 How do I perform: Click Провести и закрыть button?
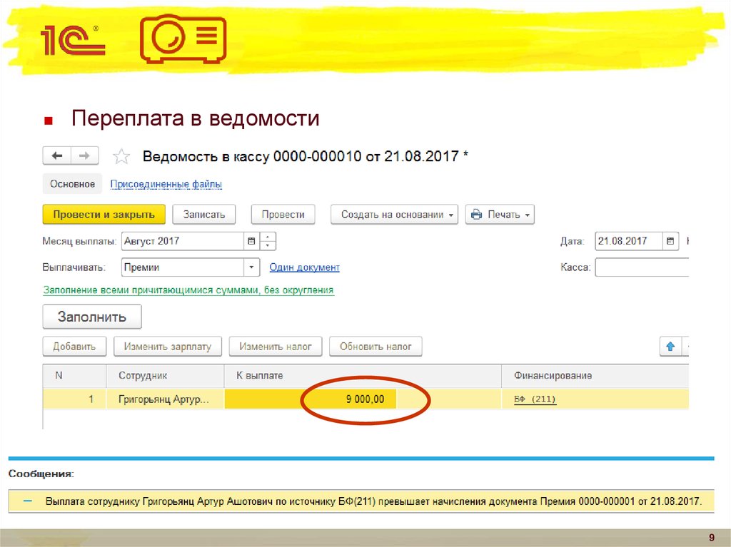(x=104, y=215)
